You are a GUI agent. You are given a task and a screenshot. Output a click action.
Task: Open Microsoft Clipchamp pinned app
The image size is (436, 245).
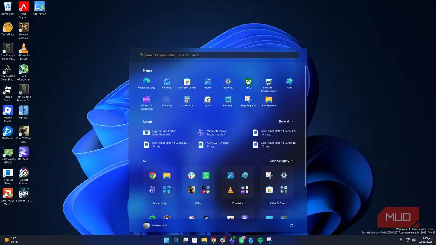point(146,103)
